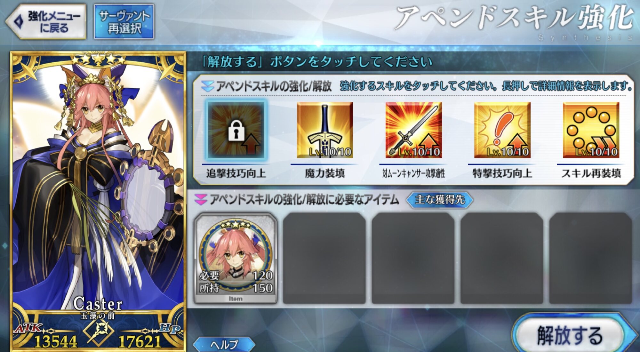Select the 特撃技巧向上 exclamation skill icon
The height and width of the screenshot is (352, 640).
coord(502,130)
